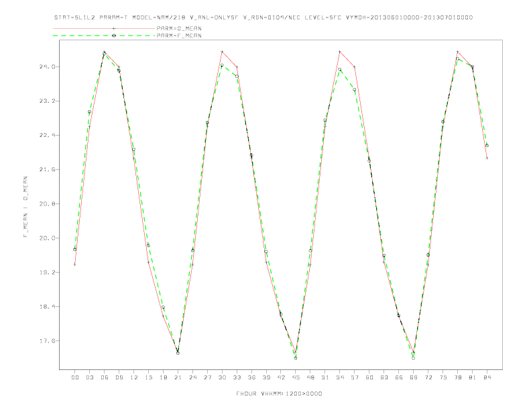
Task: Click the x-axis tick label 45
Action: tap(296, 377)
